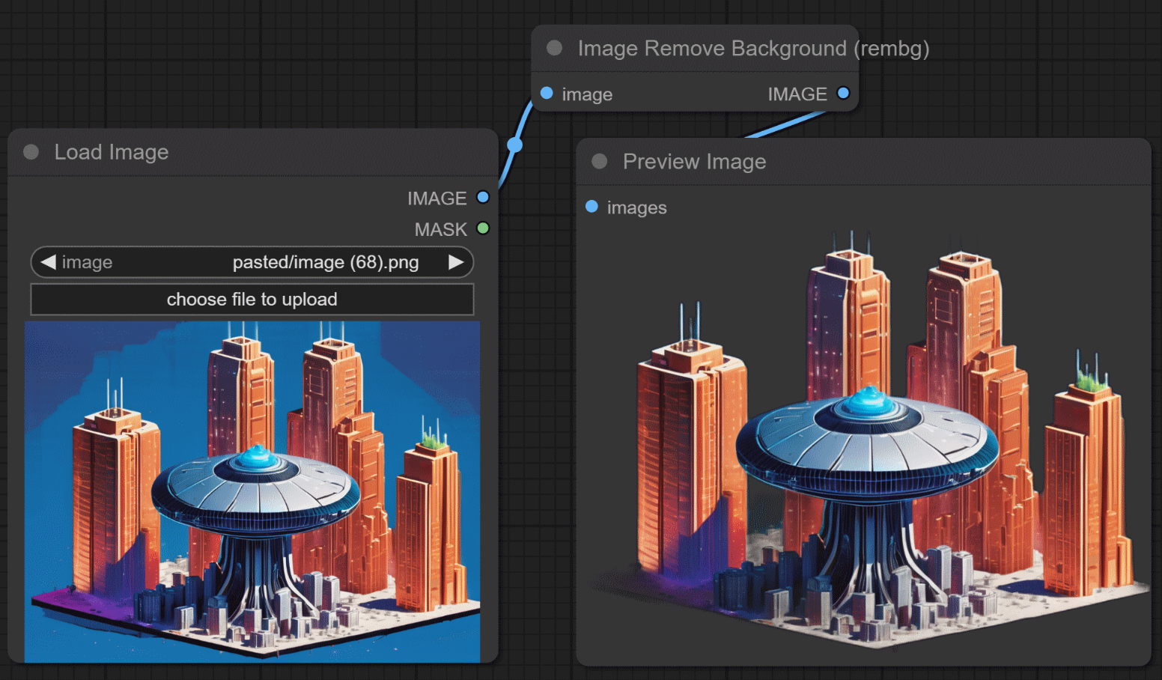The image size is (1162, 680).
Task: Select previous image with the left arrow
Action: (x=49, y=262)
